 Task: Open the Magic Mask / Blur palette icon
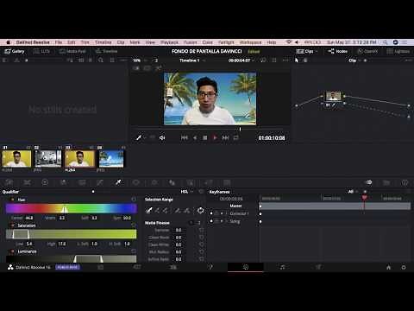click(x=172, y=182)
